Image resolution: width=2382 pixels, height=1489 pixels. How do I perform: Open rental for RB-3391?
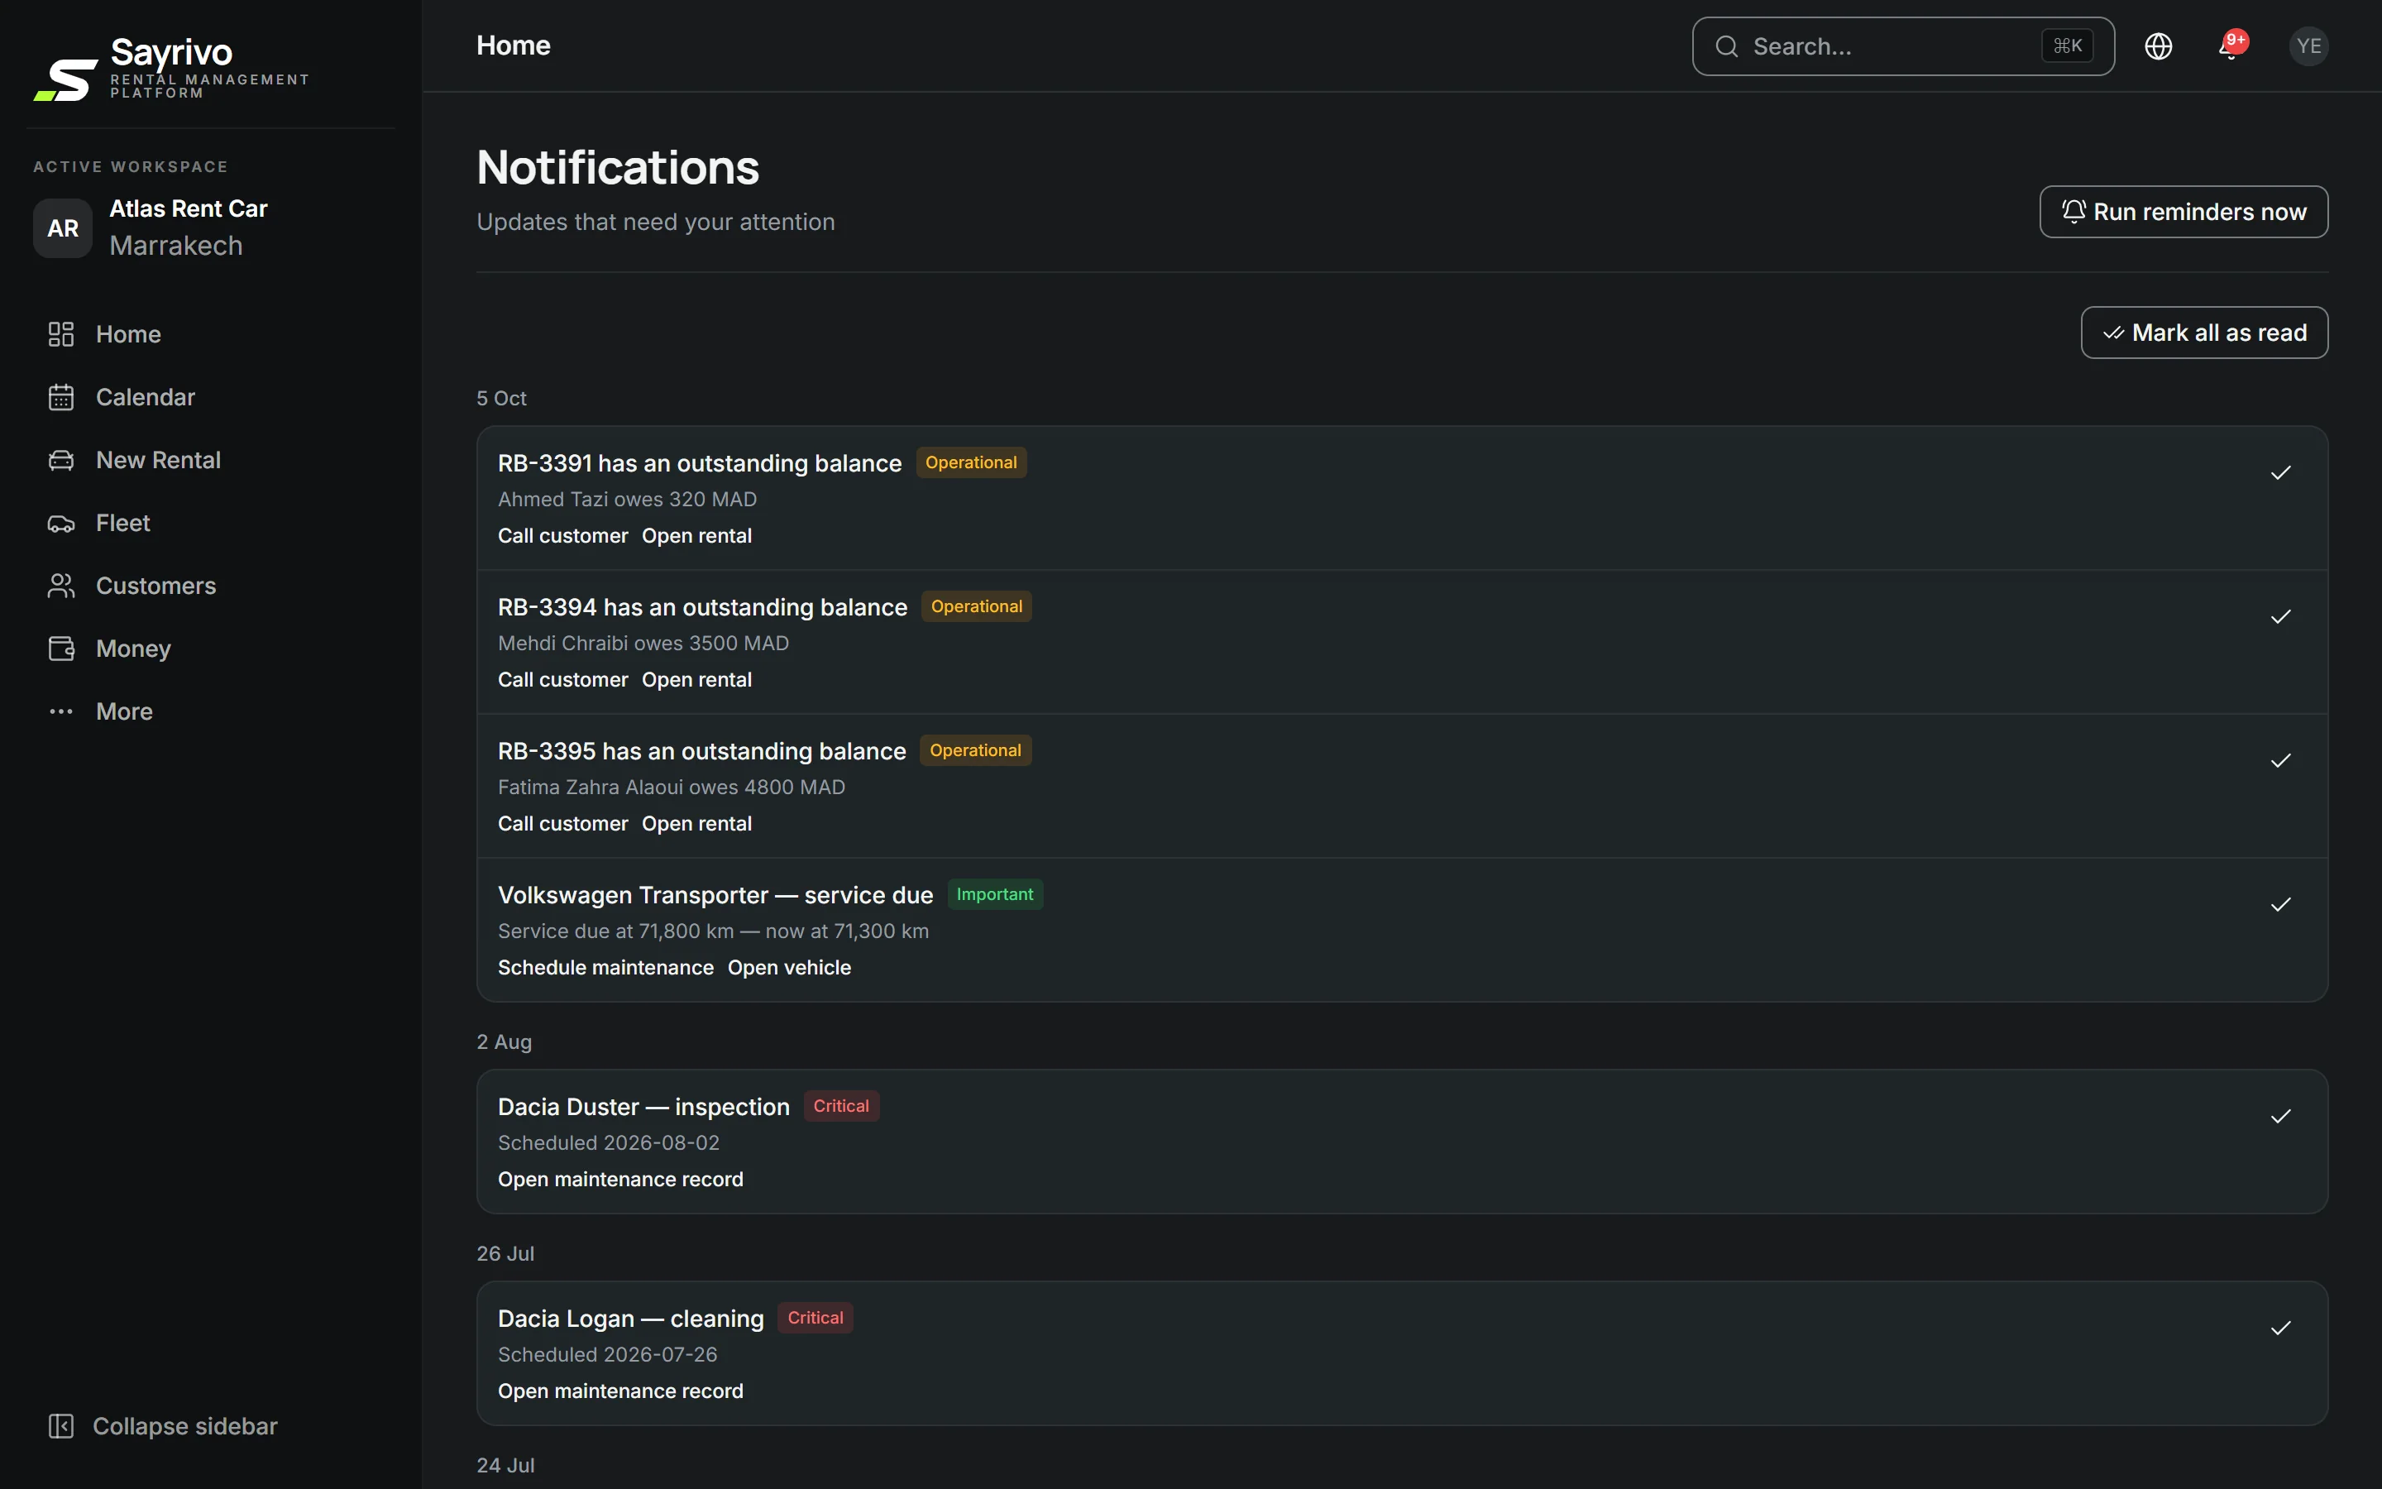coord(697,536)
